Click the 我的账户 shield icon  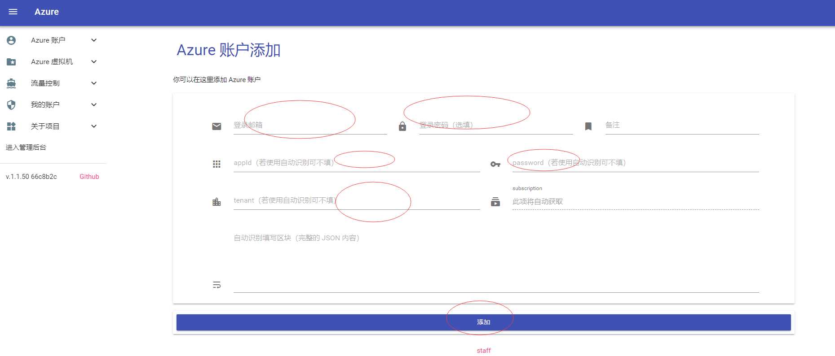(11, 105)
